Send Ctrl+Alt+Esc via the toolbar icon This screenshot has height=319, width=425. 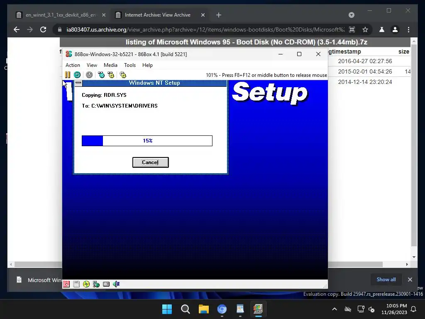click(111, 75)
